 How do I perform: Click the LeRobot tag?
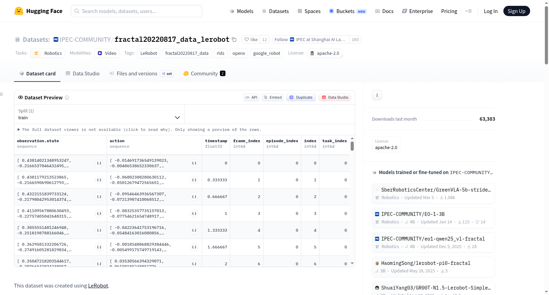coord(149,53)
